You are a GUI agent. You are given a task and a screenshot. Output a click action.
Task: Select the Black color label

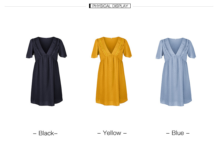tap(45, 133)
